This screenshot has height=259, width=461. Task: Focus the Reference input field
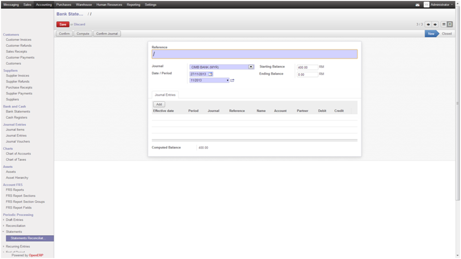[x=255, y=54]
